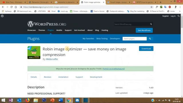
Task: Open the Windows Start menu
Action: (3, 100)
